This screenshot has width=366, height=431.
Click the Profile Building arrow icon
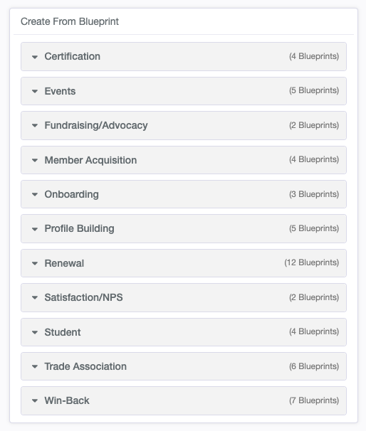click(35, 229)
